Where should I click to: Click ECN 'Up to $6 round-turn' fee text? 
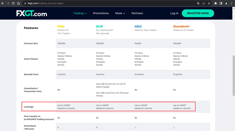pos(111,85)
